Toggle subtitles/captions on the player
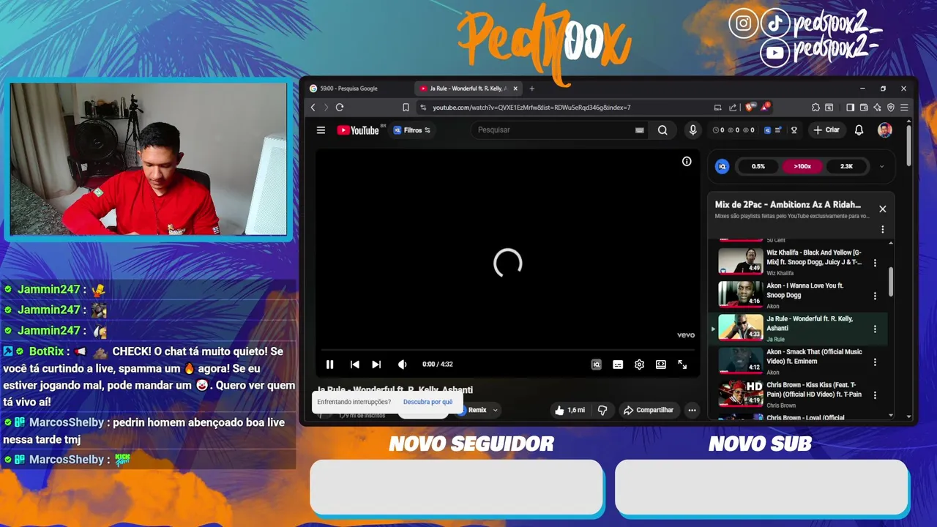Viewport: 937px width, 527px height. (x=618, y=365)
